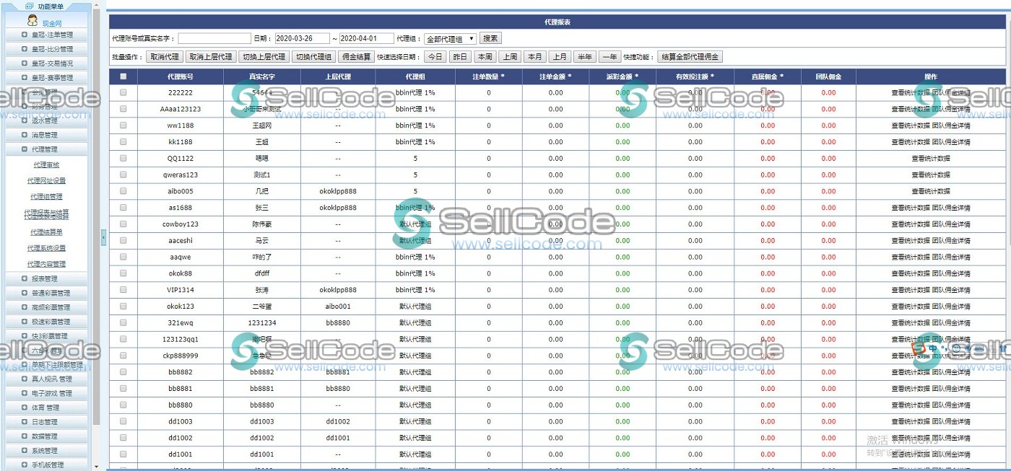Click the folder icon beside 会员管理

[24, 92]
